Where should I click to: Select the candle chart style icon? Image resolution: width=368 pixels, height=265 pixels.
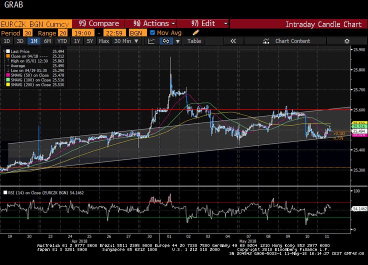click(x=165, y=41)
